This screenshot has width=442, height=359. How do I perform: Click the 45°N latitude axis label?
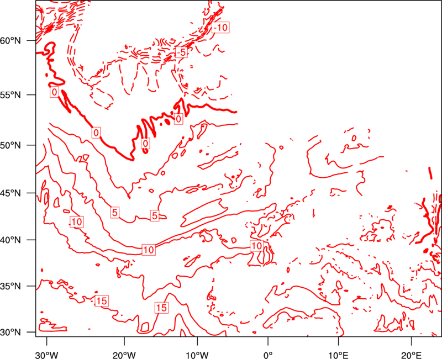coord(10,193)
